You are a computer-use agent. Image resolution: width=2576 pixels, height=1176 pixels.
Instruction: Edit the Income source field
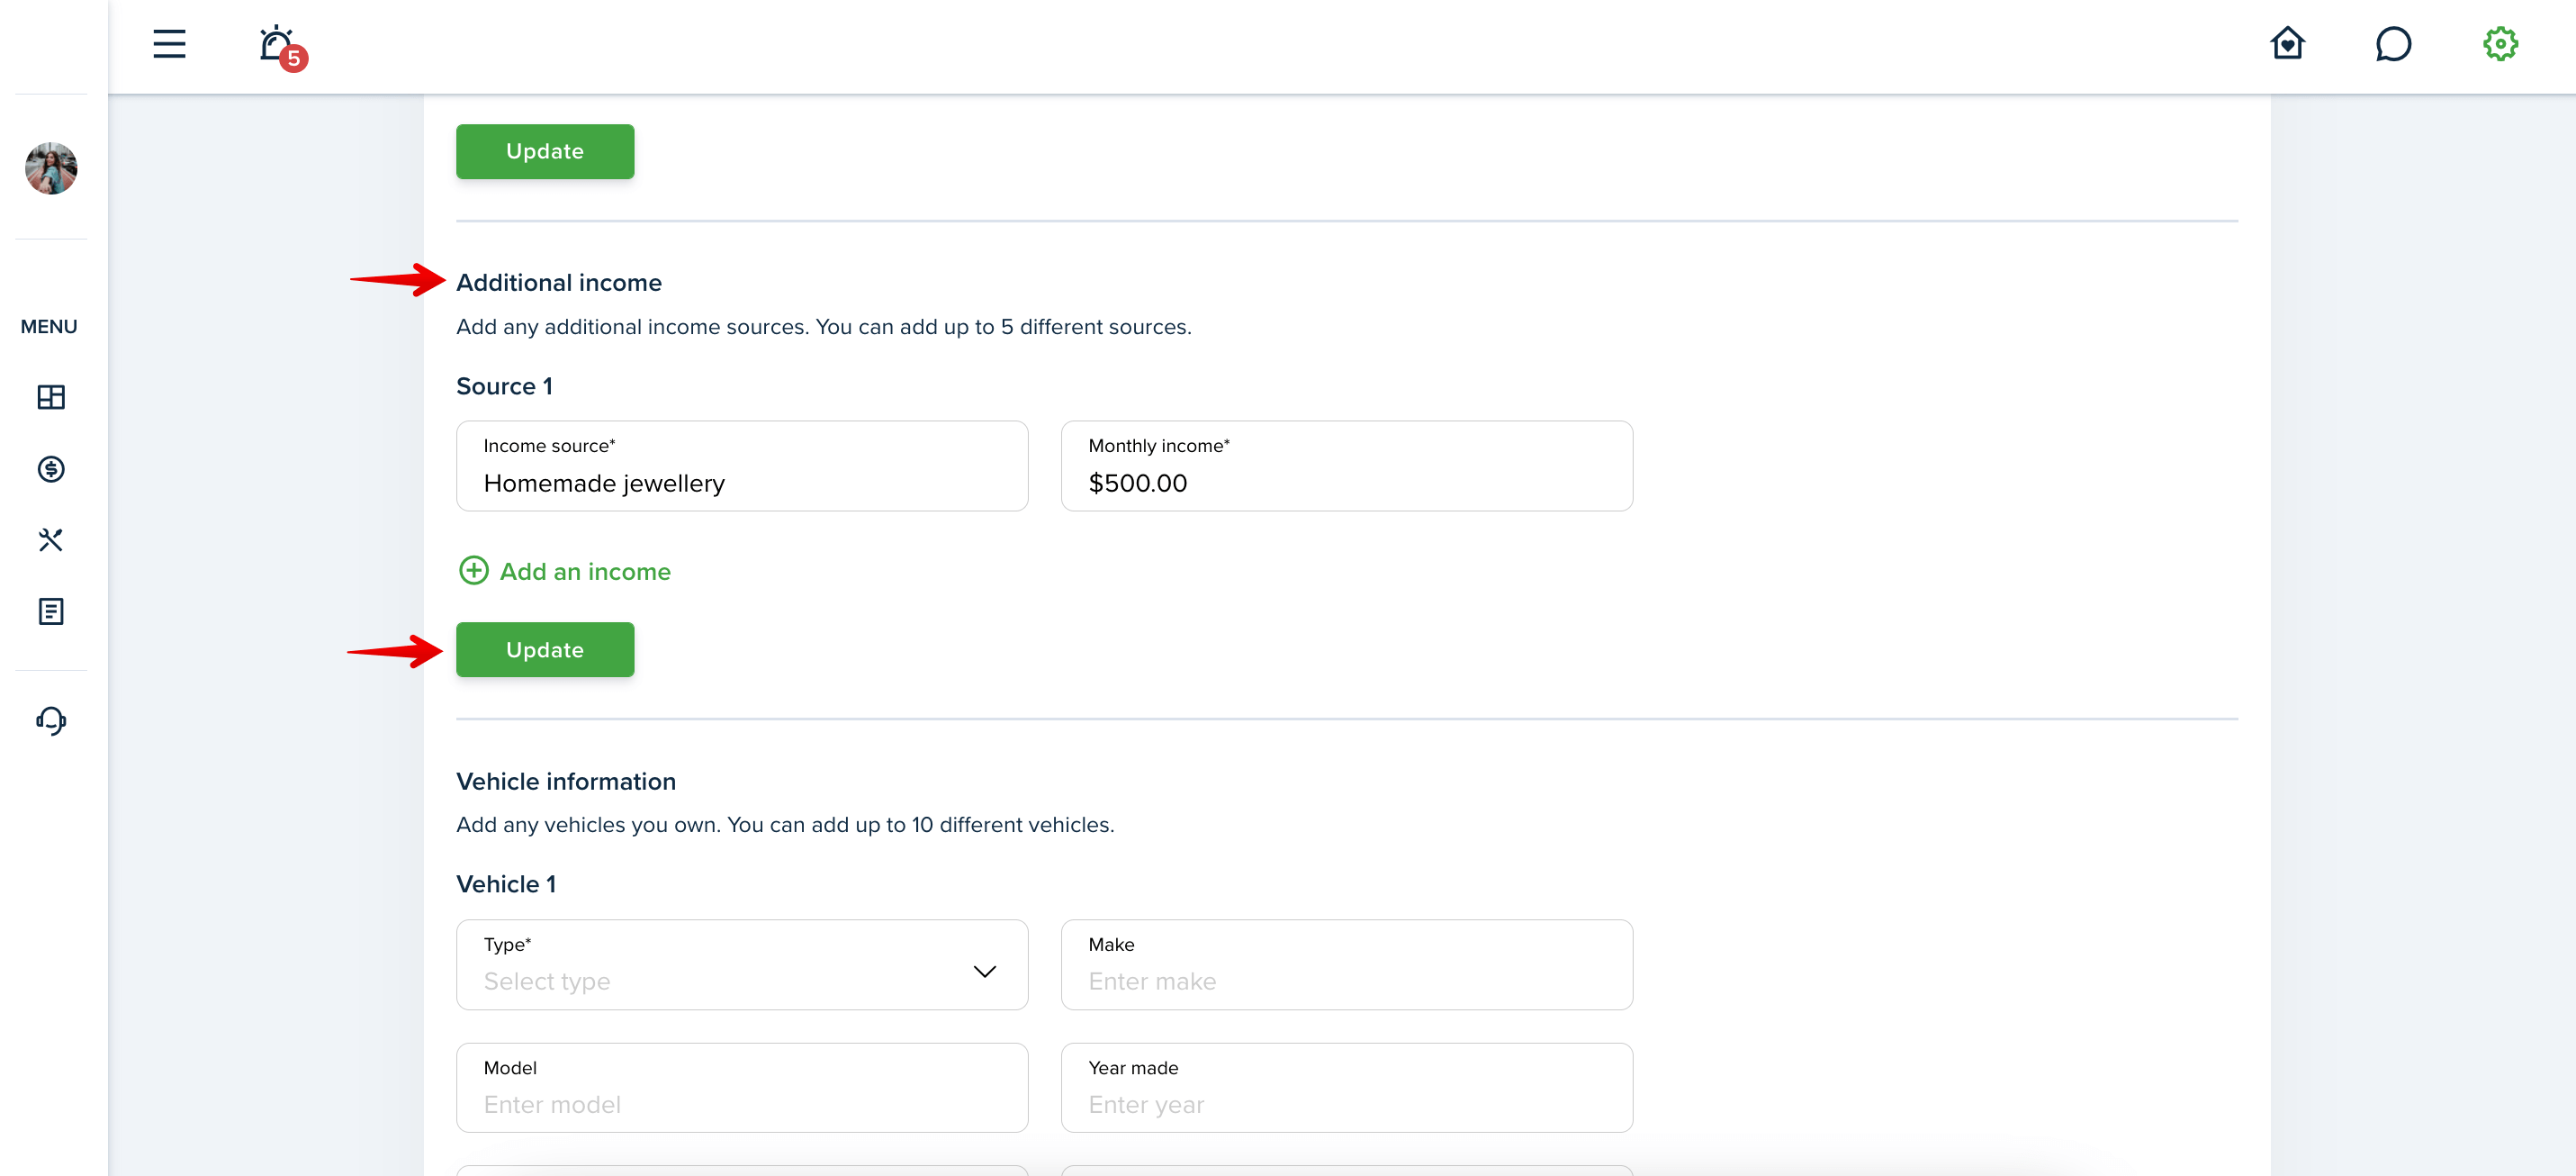(742, 466)
